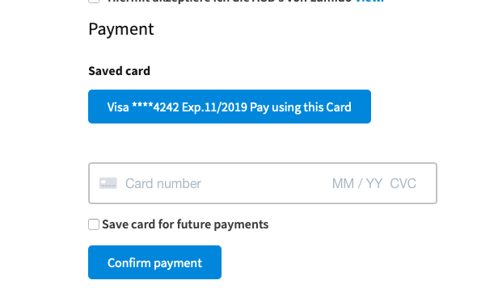Screen dimensions: 494x293
Task: Click the Confirm payment button
Action: point(154,262)
